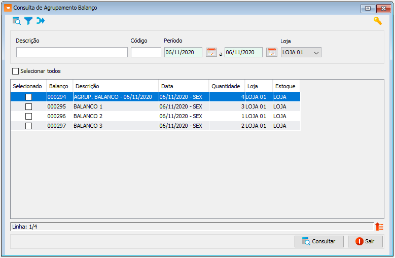
Task: Sort by the Descrição column header
Action: pos(116,86)
